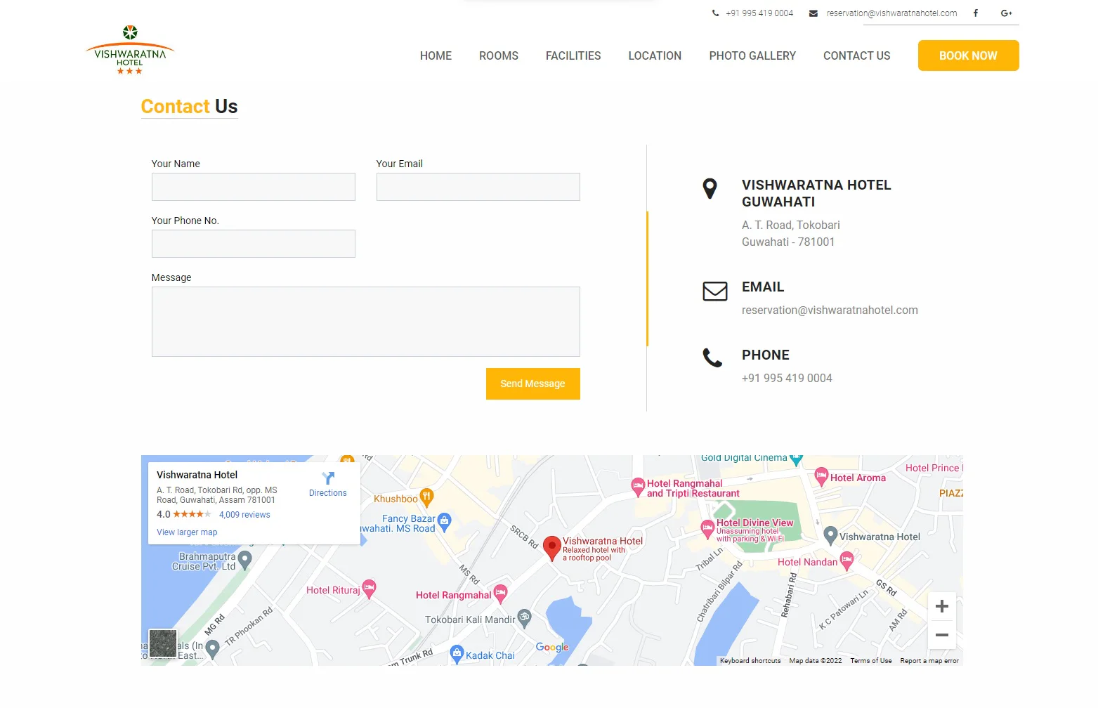Click the grey Vishwaratna Hotel pin near GS Rd
This screenshot has height=708, width=1098.
point(830,535)
